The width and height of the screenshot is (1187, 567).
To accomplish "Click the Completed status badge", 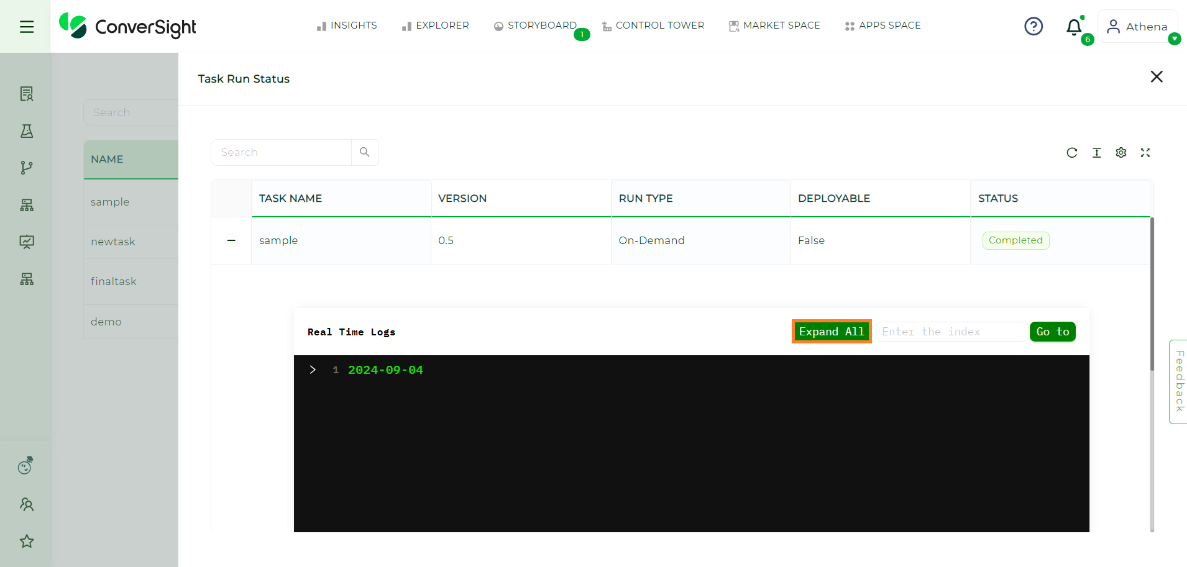I will pos(1015,240).
